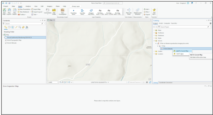Open the map scale dropdown
Screen dimensions: 213x115
(x=58, y=82)
